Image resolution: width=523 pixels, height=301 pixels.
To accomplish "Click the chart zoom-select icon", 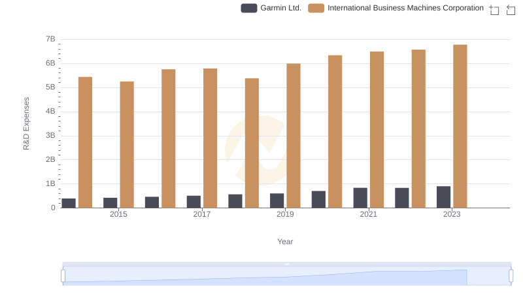I will coord(494,10).
